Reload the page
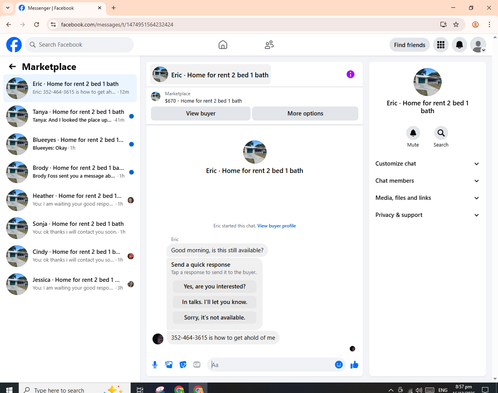 pyautogui.click(x=37, y=24)
